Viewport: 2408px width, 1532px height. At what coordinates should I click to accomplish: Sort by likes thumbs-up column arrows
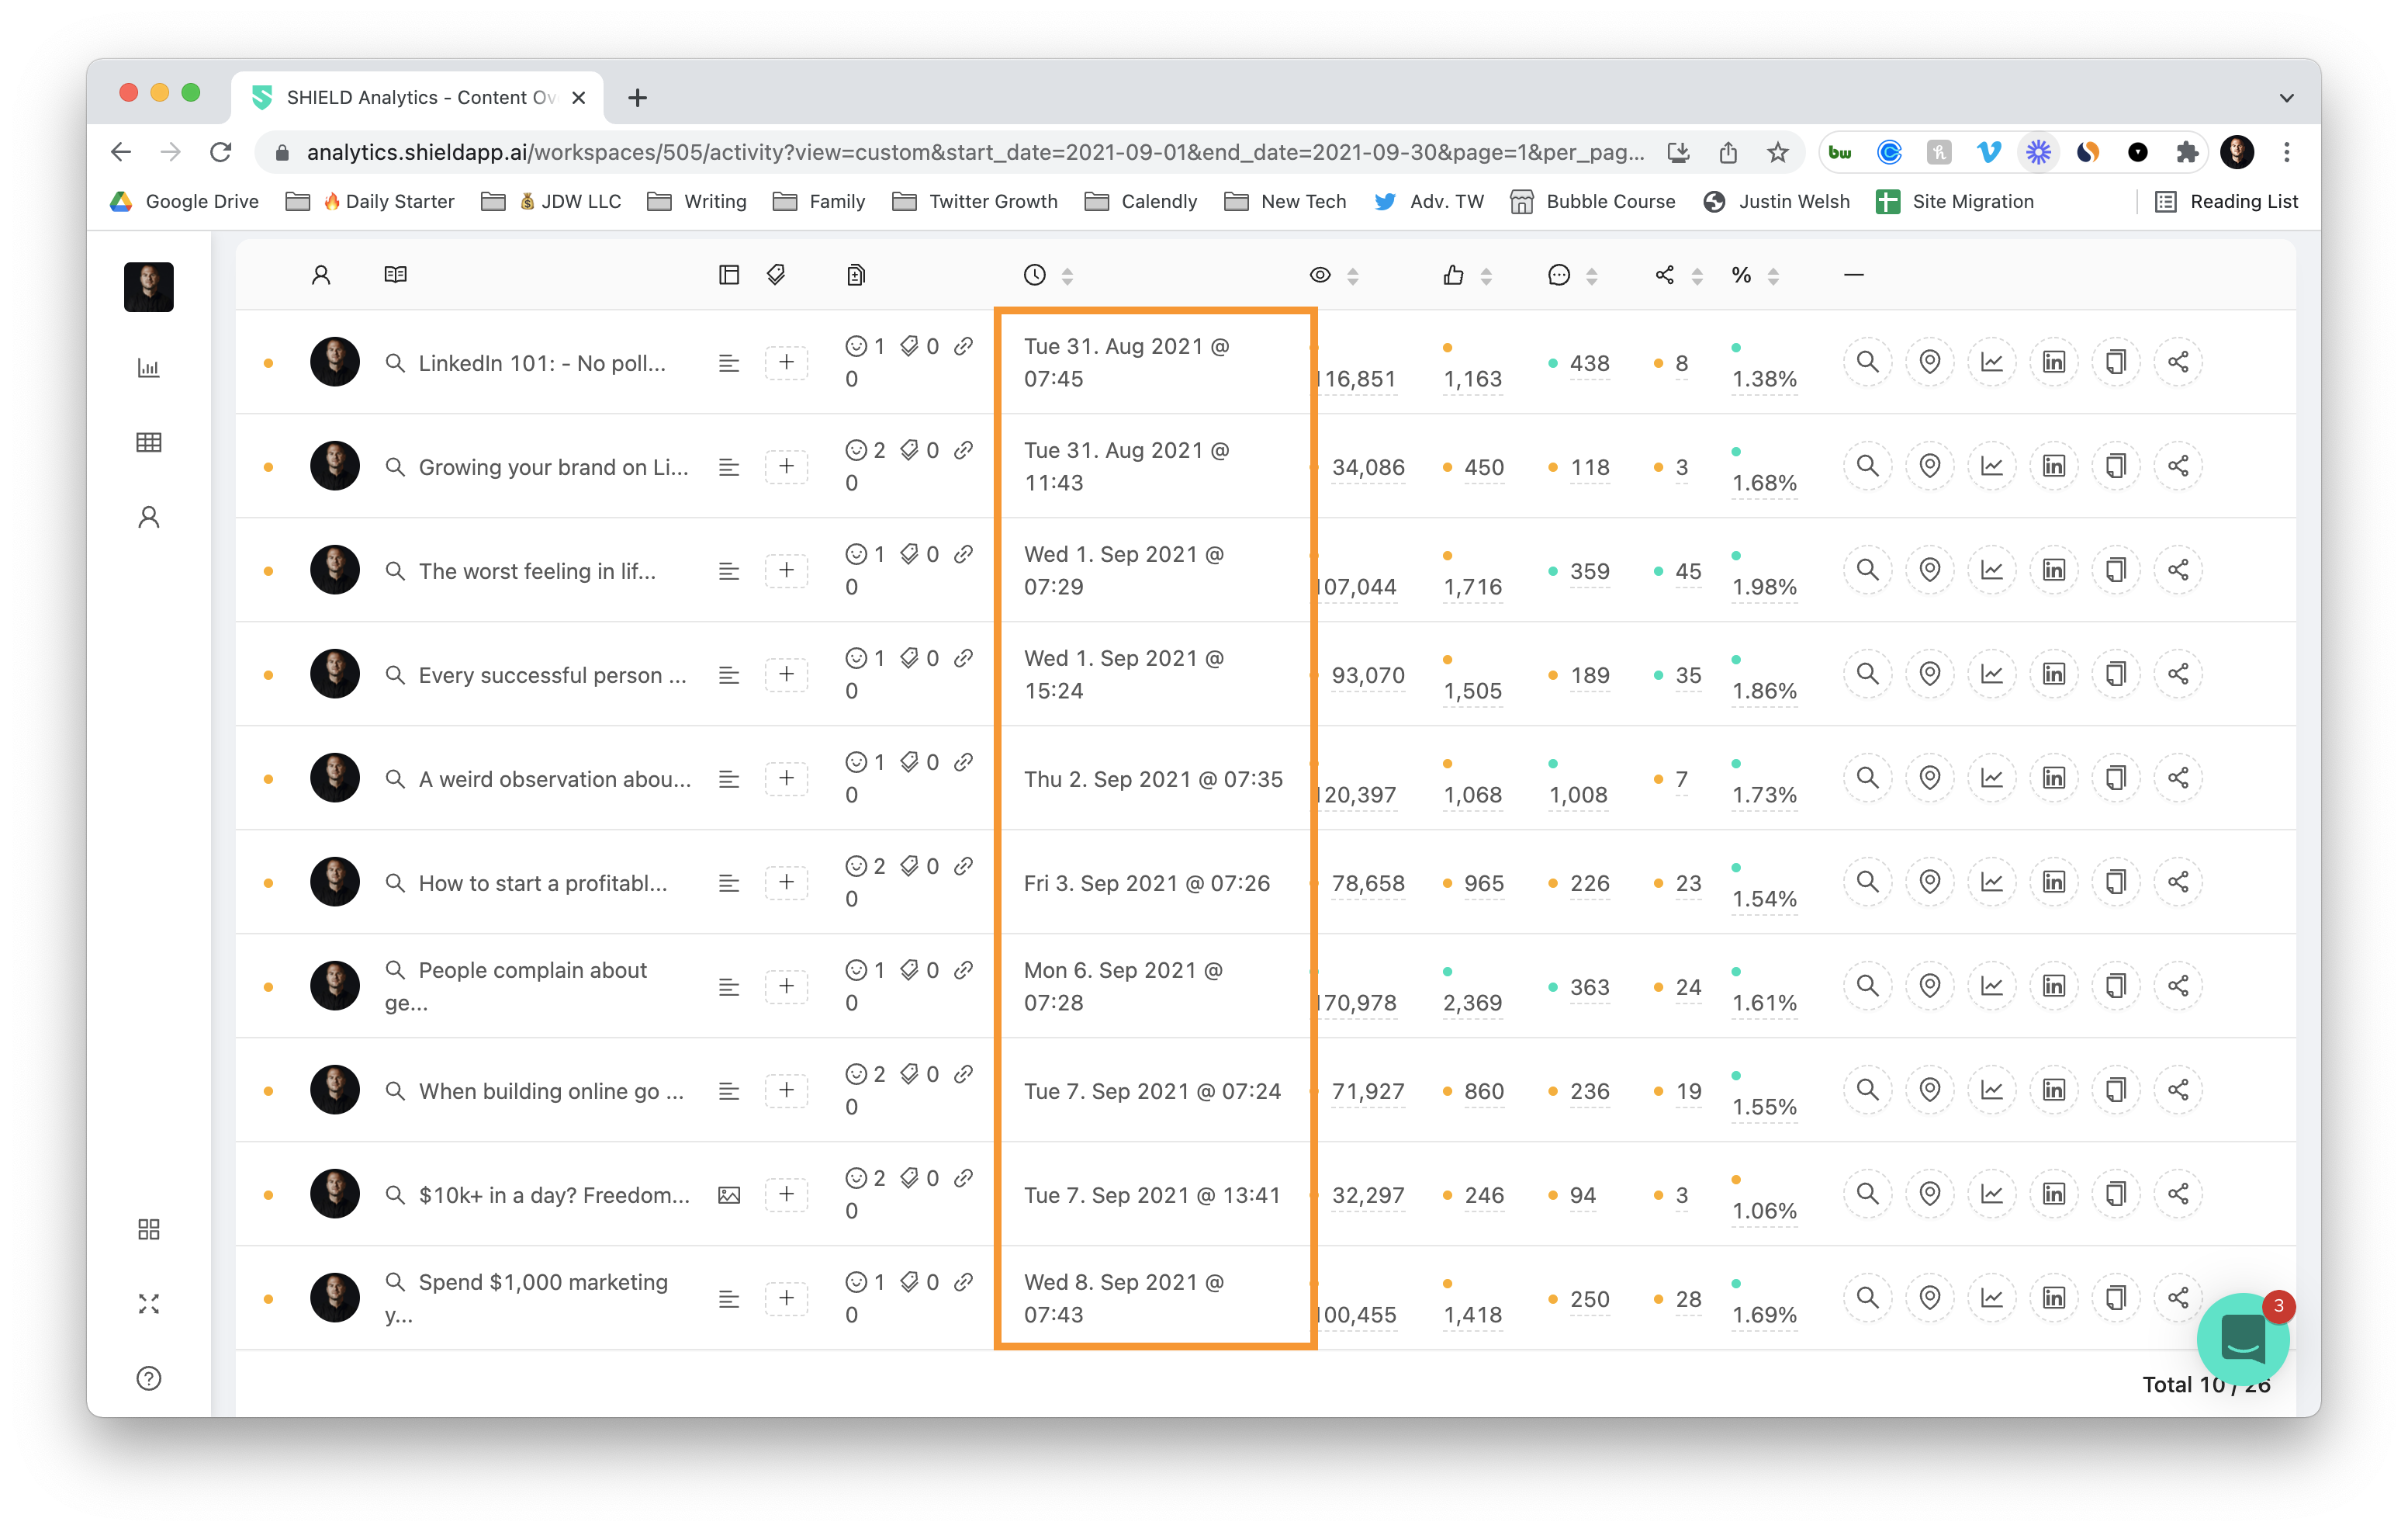click(1485, 276)
